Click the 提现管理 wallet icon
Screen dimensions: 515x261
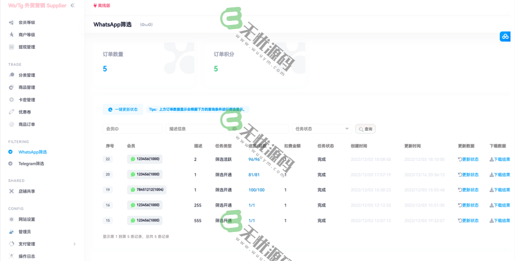(12, 47)
